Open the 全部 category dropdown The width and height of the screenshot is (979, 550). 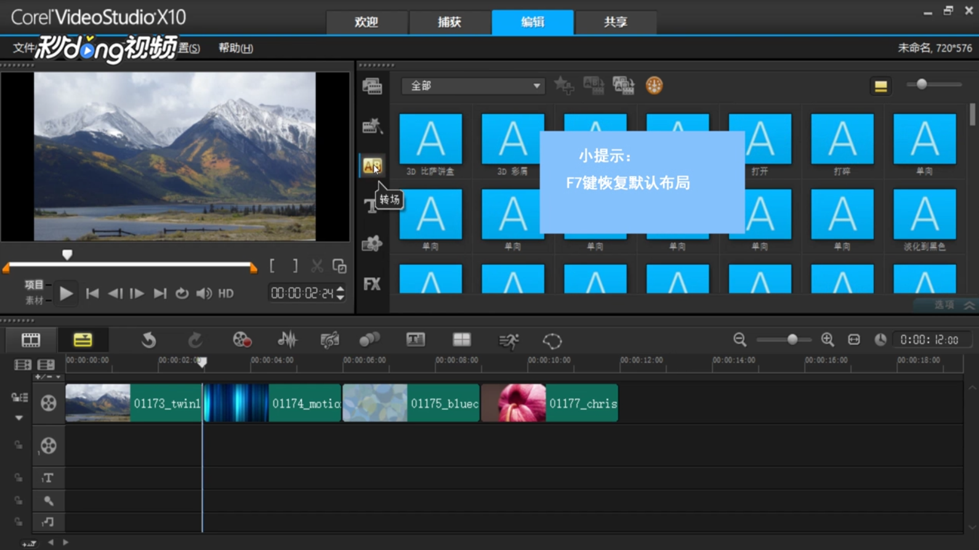pyautogui.click(x=473, y=86)
